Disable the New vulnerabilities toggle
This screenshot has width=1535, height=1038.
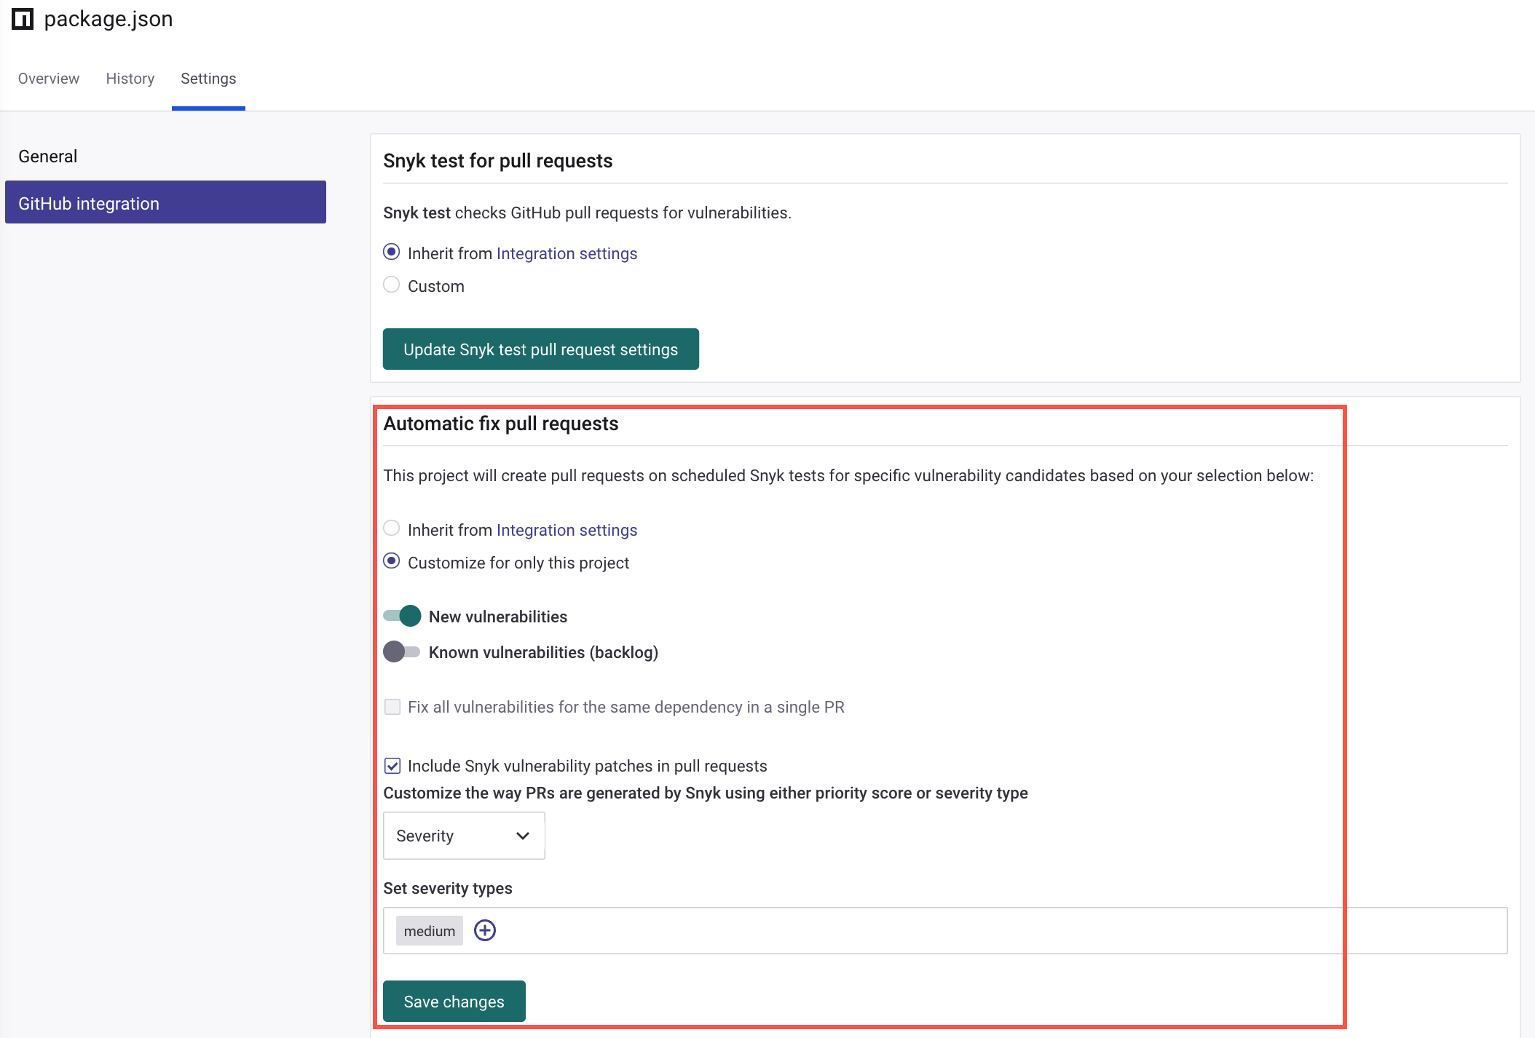[x=403, y=616]
